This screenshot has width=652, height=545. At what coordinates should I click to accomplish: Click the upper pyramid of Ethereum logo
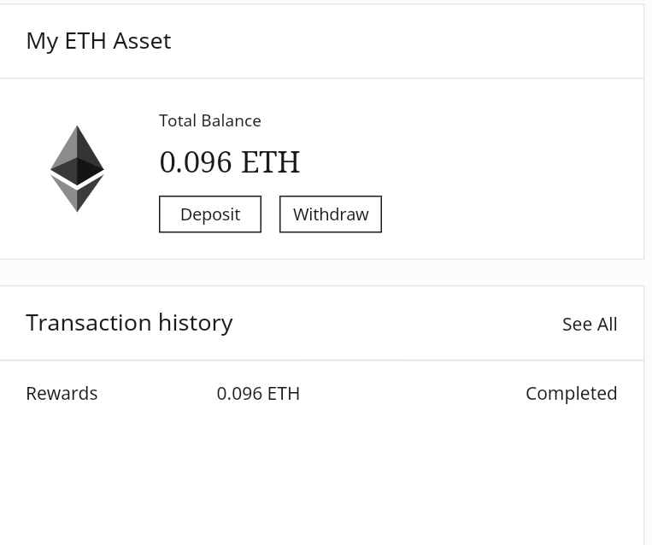point(77,155)
